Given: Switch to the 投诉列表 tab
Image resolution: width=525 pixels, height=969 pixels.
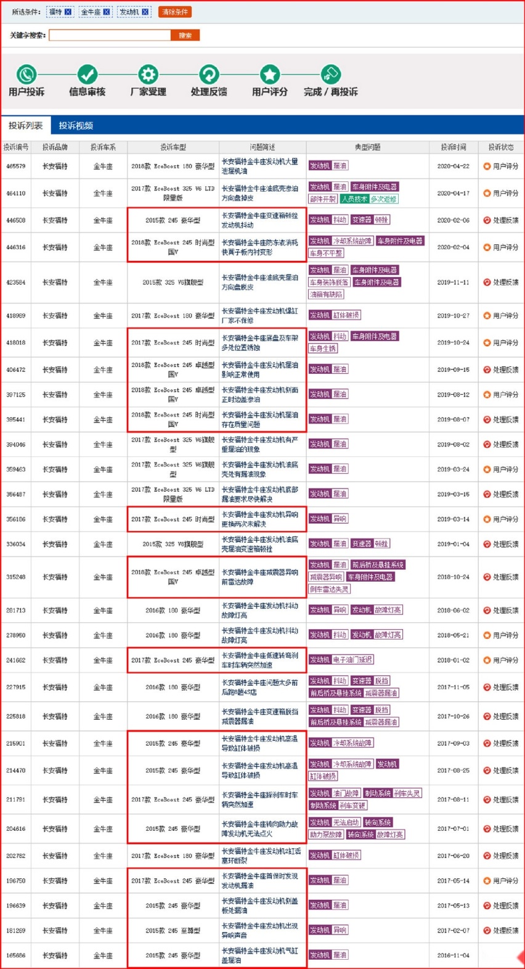Looking at the screenshot, I should point(26,126).
